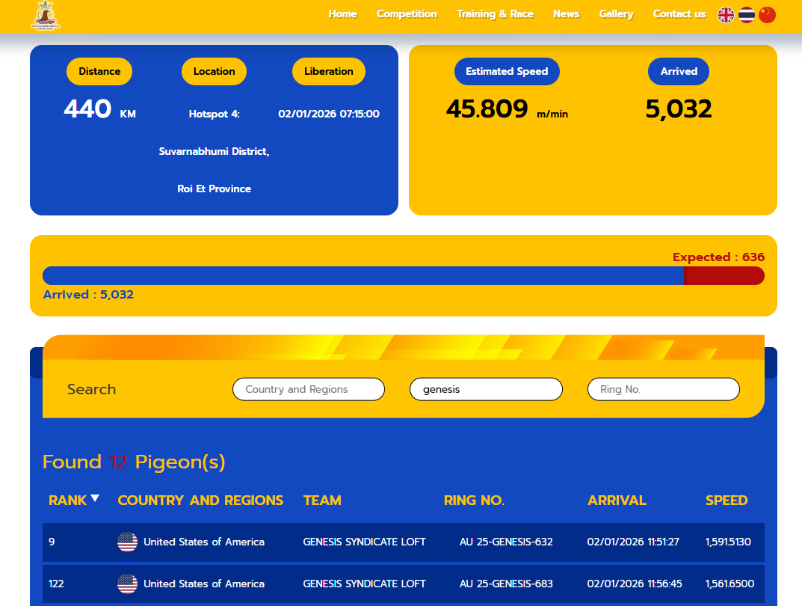Go to the Competition page

[407, 14]
